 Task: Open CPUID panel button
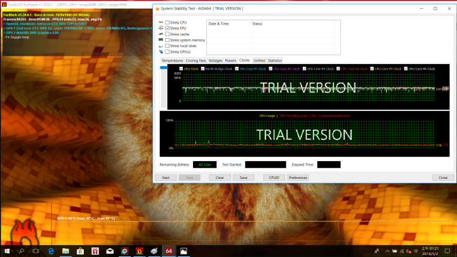click(x=274, y=178)
